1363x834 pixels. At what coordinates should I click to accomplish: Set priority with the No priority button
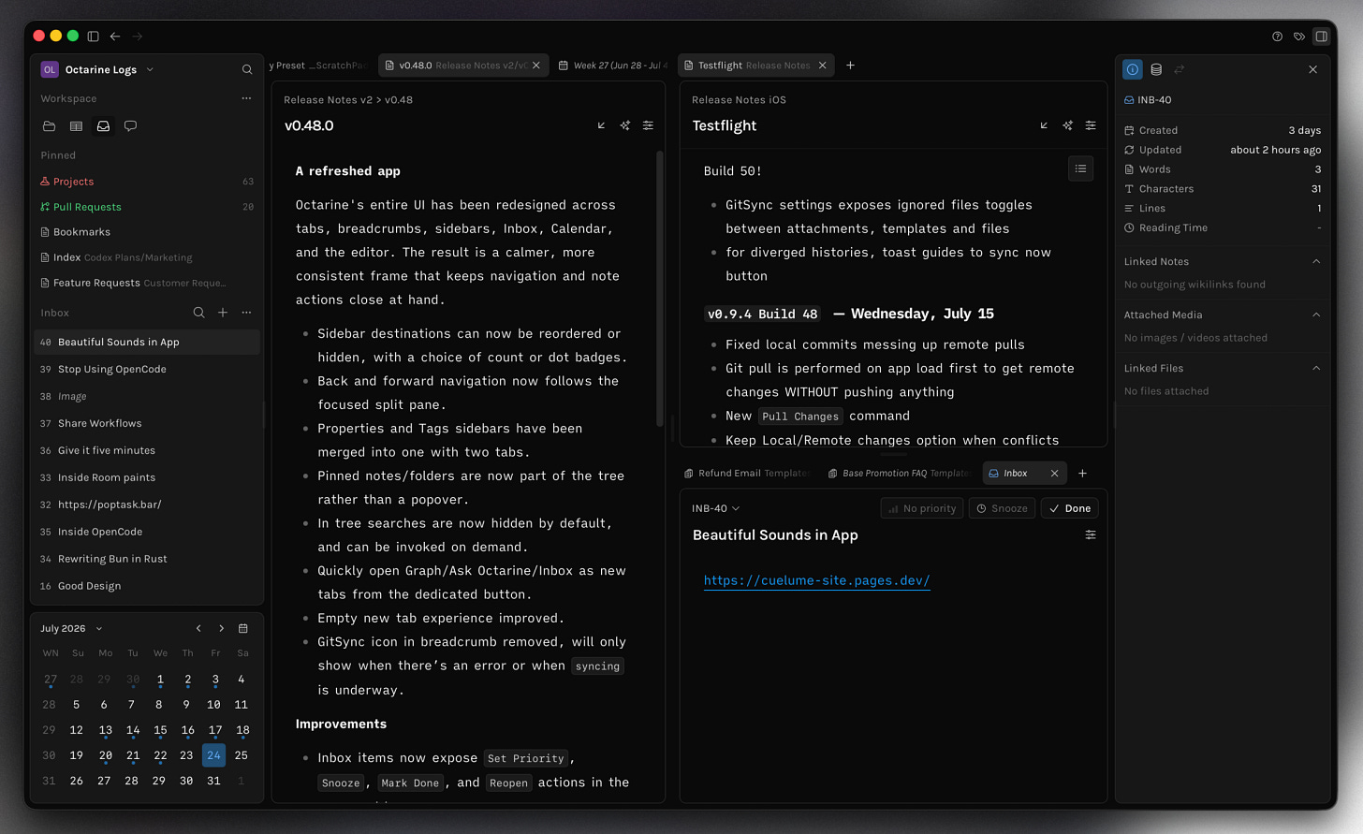[x=922, y=508]
